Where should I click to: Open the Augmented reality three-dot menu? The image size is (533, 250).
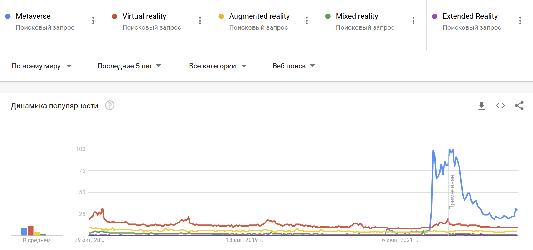307,21
